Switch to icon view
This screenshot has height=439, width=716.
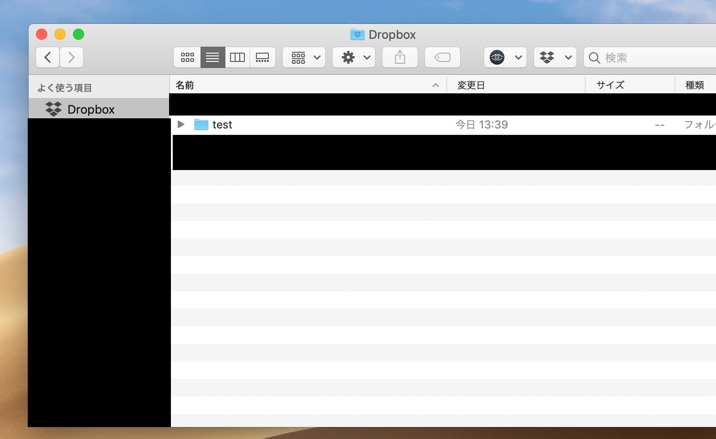[187, 57]
